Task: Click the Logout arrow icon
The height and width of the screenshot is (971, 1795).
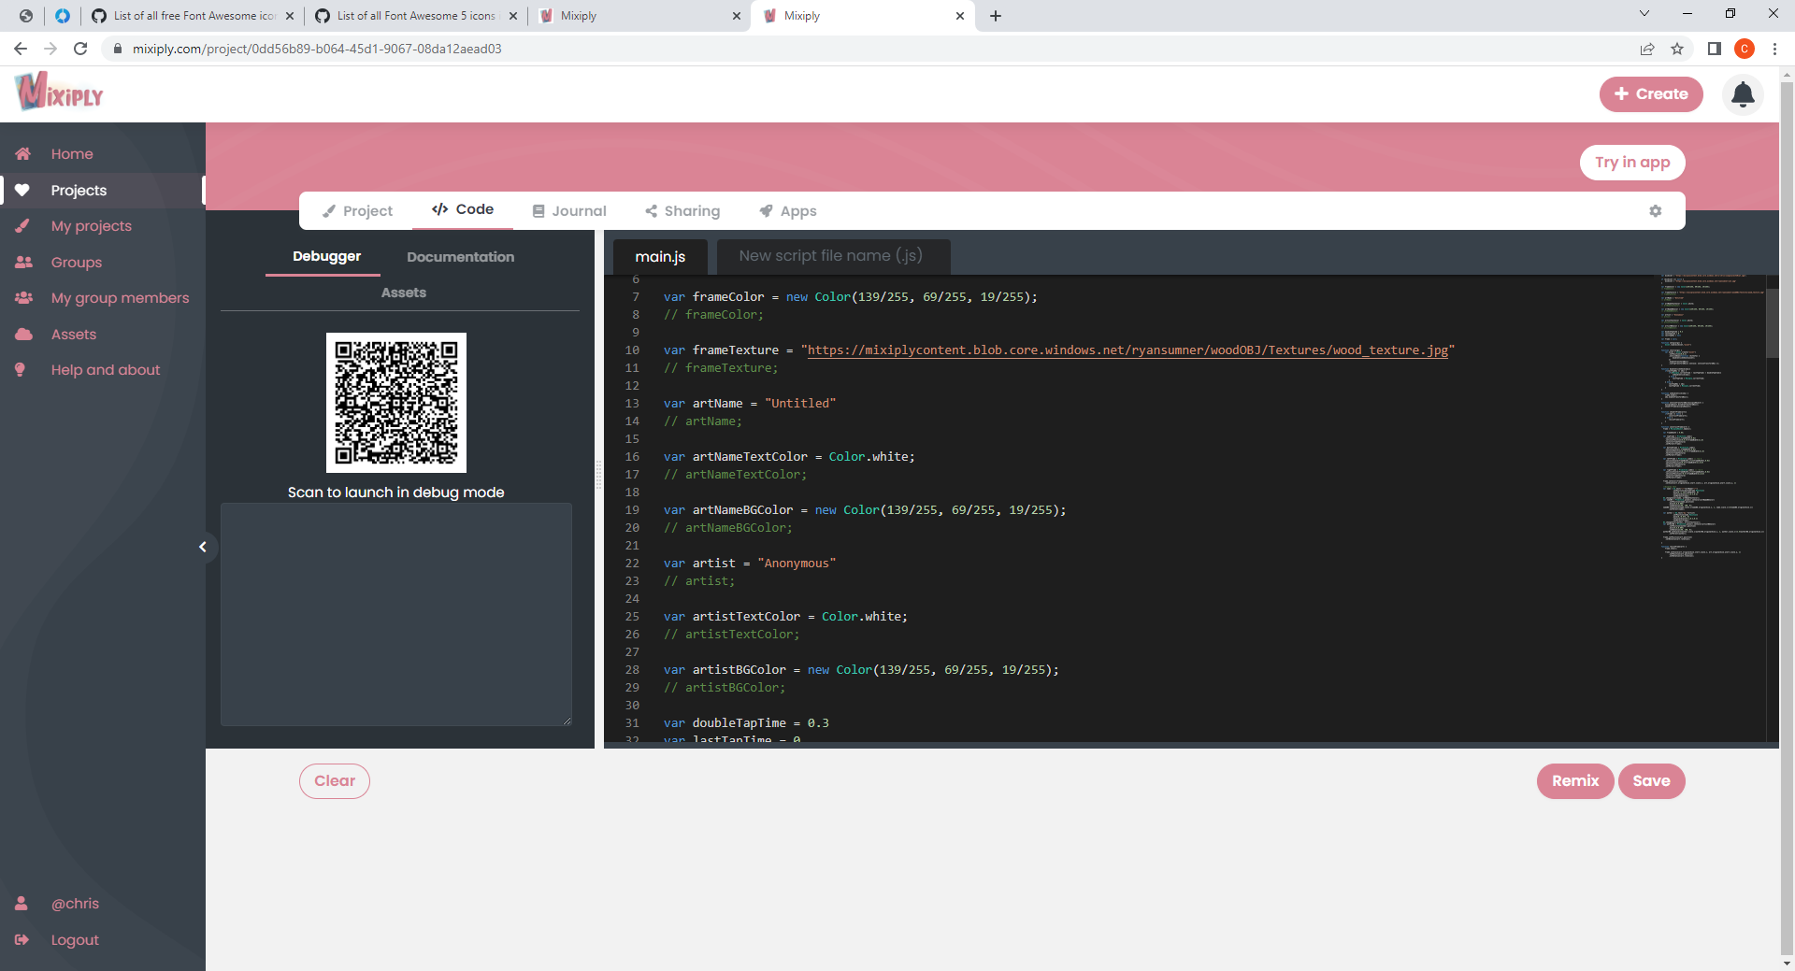Action: point(22,940)
